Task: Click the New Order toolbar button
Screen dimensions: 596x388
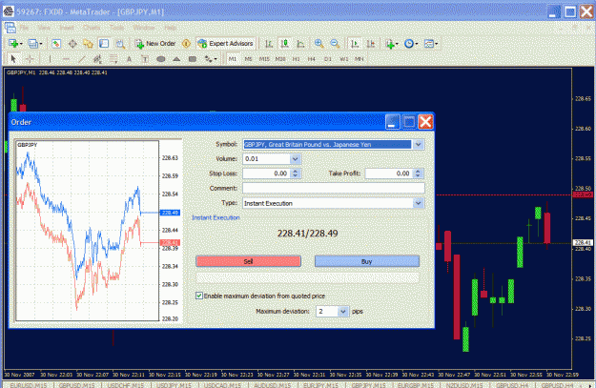Action: click(x=155, y=44)
